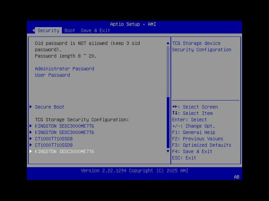
Task: Expand the Secure Boot submenu
Action: tap(49, 107)
